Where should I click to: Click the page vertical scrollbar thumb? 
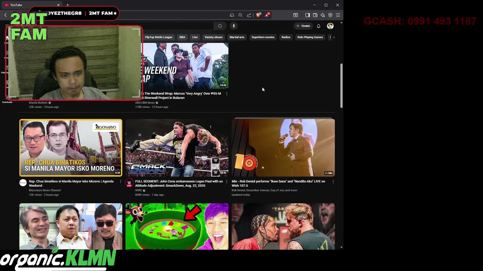(x=341, y=86)
